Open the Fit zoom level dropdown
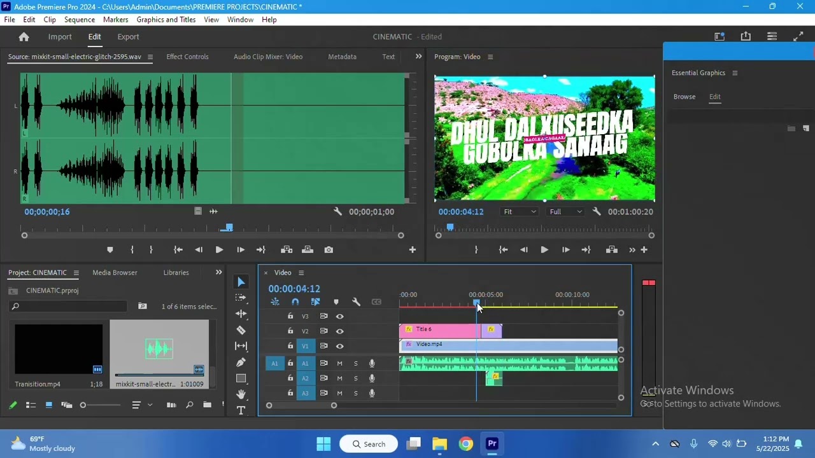Viewport: 815px width, 458px height. coord(520,212)
